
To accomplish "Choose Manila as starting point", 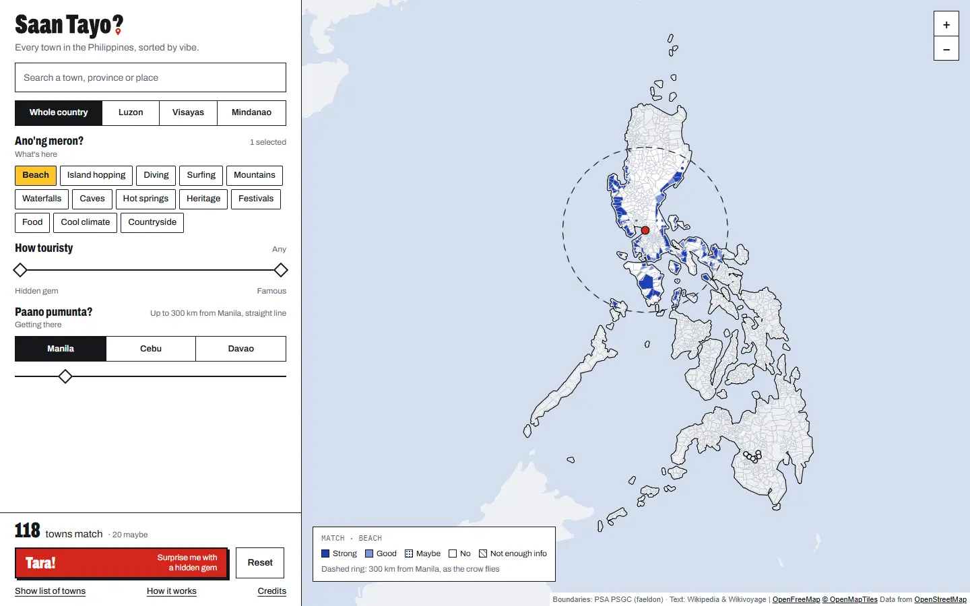I will click(61, 349).
